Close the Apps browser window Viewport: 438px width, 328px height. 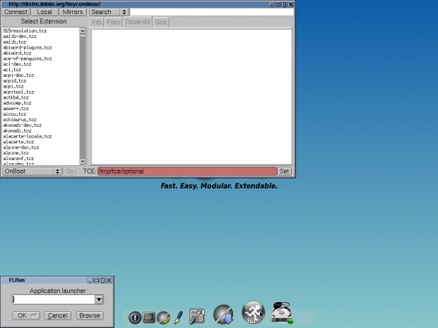(291, 4)
